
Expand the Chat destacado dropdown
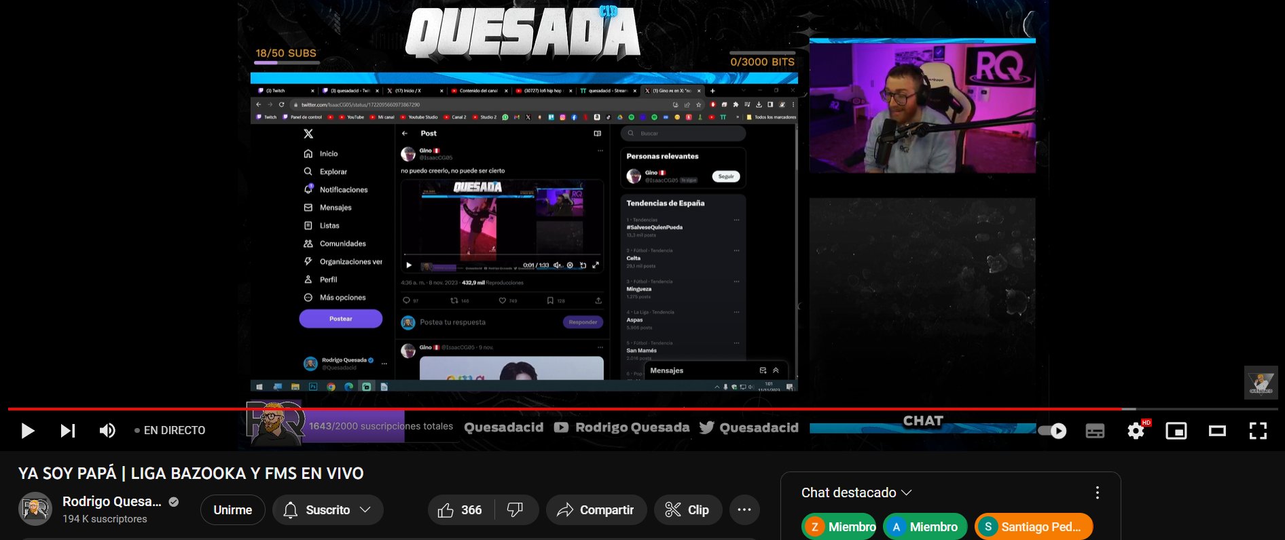[856, 493]
